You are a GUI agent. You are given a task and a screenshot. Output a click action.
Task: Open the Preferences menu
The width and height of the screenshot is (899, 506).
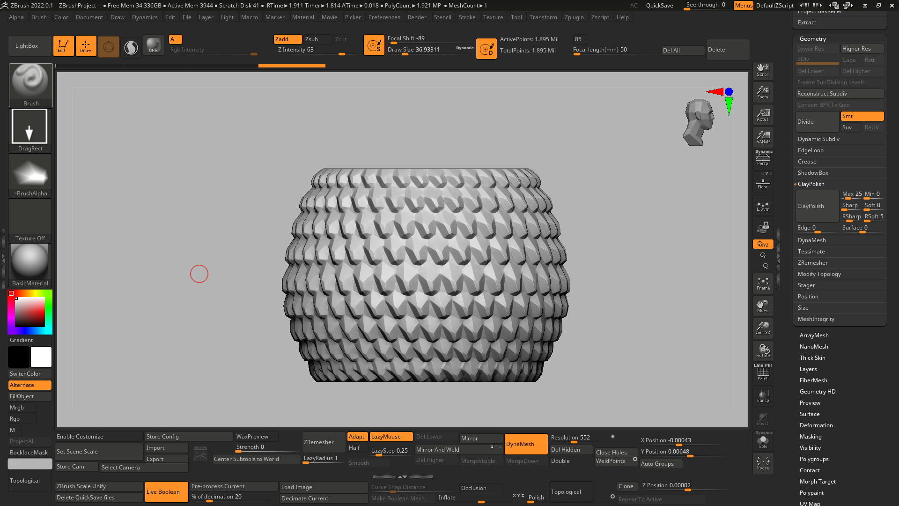coord(384,17)
